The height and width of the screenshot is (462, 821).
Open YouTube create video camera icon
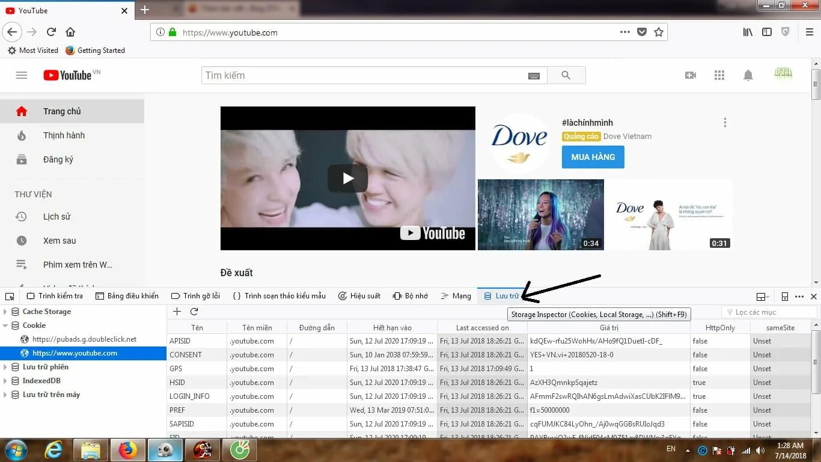[691, 75]
